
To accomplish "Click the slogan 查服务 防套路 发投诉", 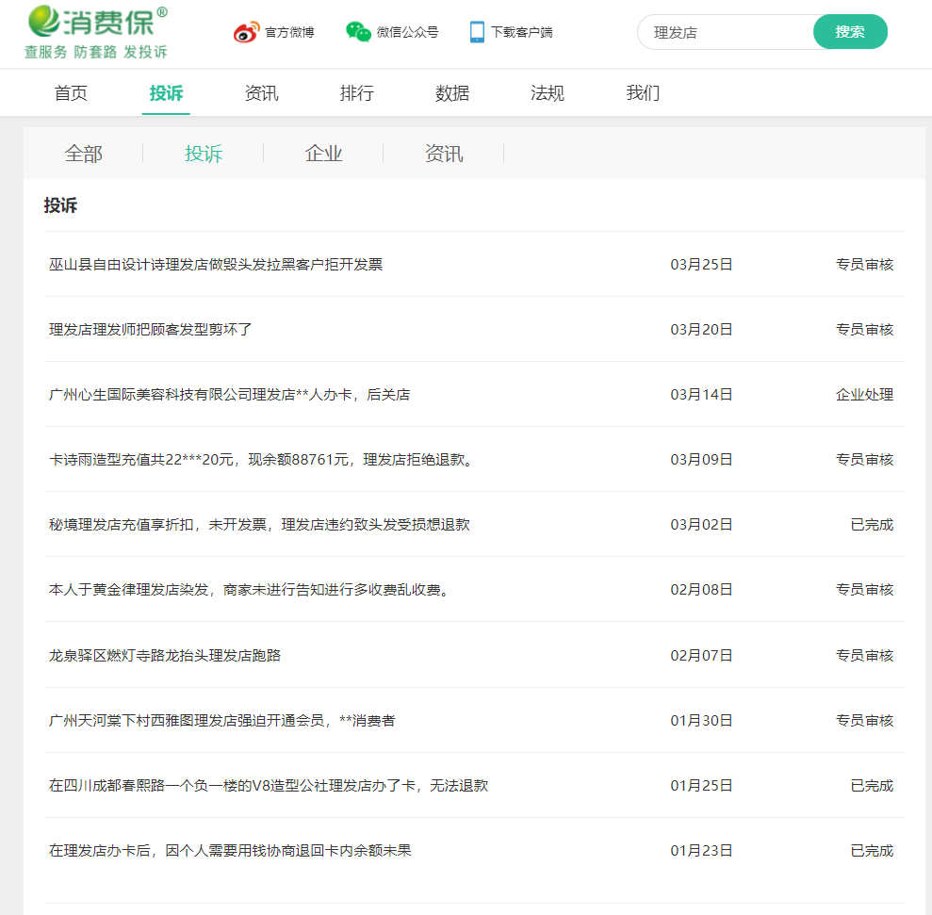I will tap(96, 53).
